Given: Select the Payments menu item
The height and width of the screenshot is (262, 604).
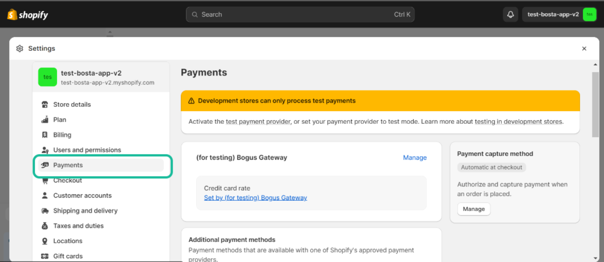Looking at the screenshot, I should pyautogui.click(x=101, y=165).
